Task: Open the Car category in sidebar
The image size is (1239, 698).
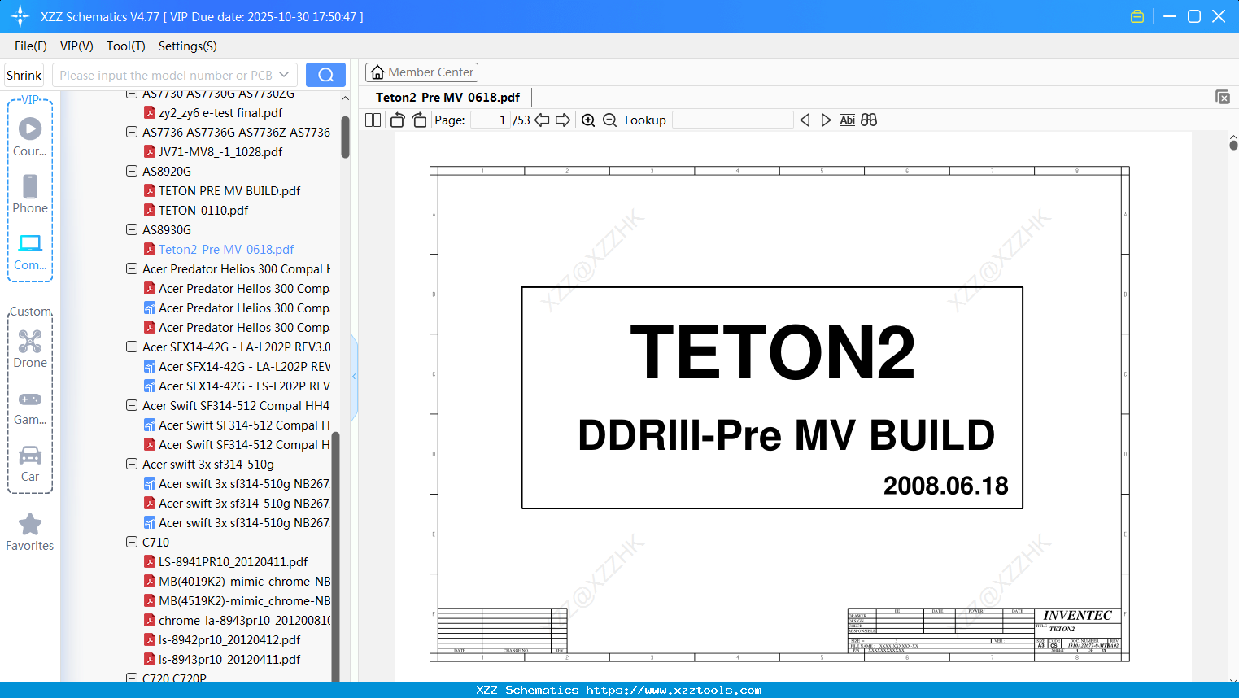Action: 30,464
